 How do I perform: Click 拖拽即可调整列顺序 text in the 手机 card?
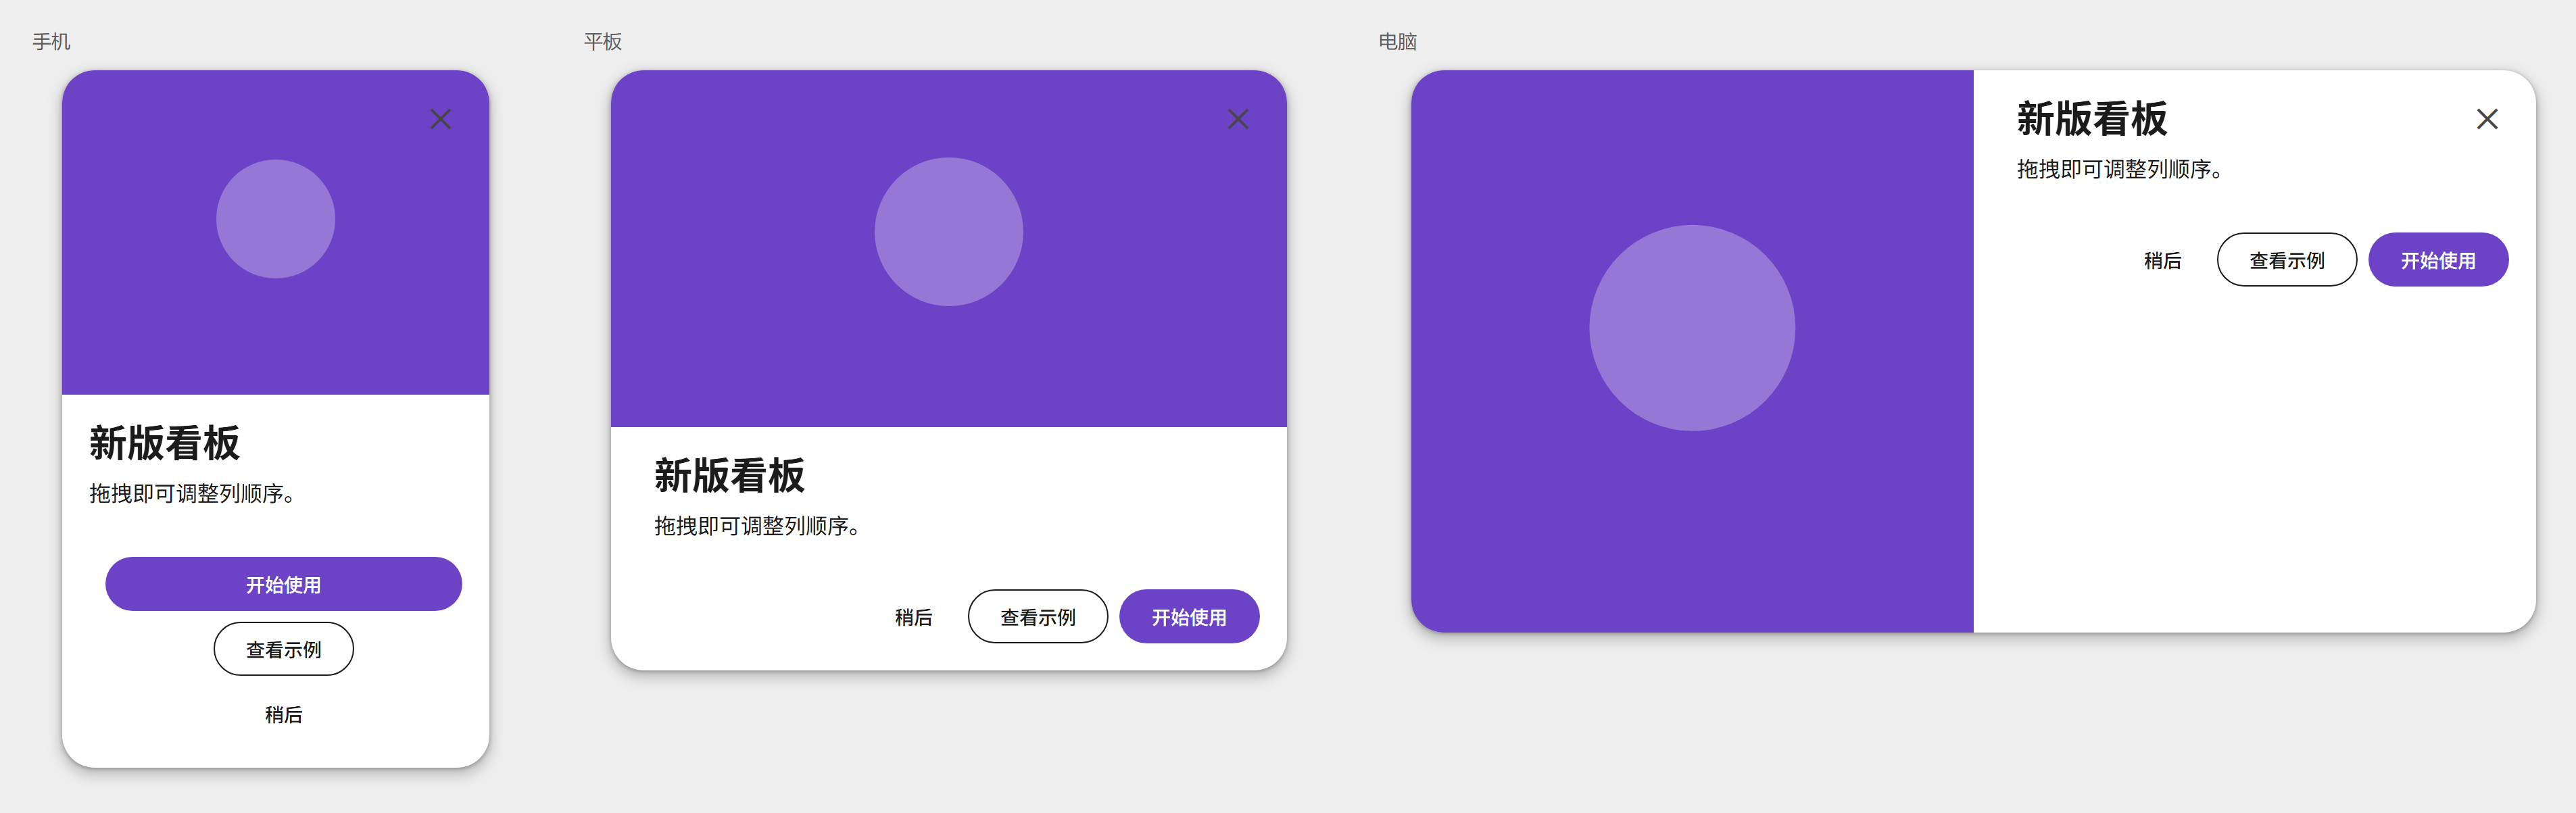(x=192, y=493)
